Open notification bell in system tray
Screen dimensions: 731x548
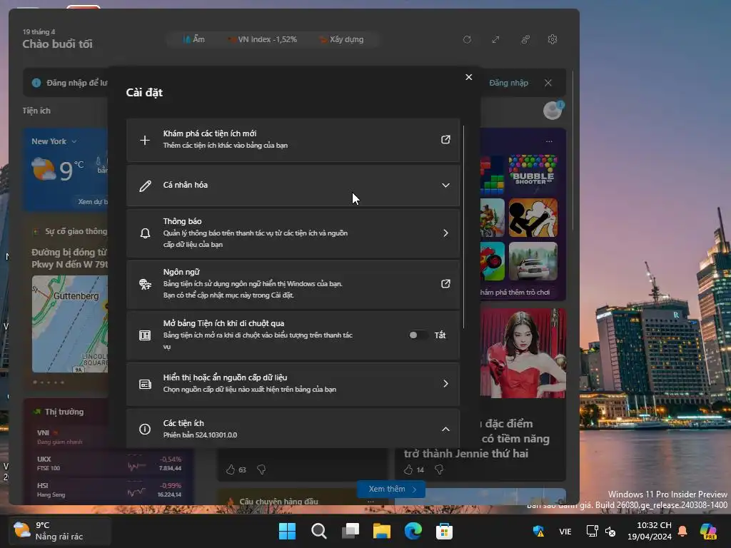[x=682, y=531]
